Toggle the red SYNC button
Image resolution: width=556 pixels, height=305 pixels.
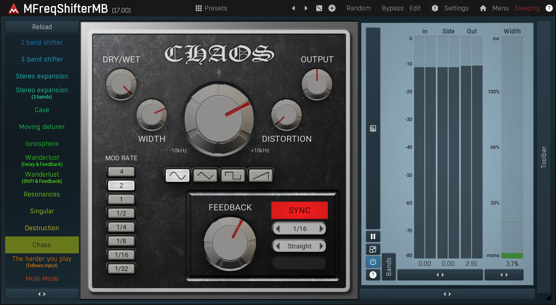(299, 210)
